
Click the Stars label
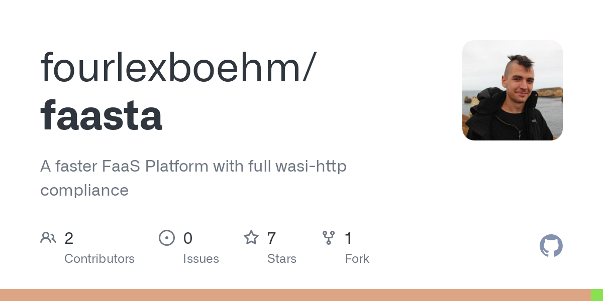[x=282, y=259]
